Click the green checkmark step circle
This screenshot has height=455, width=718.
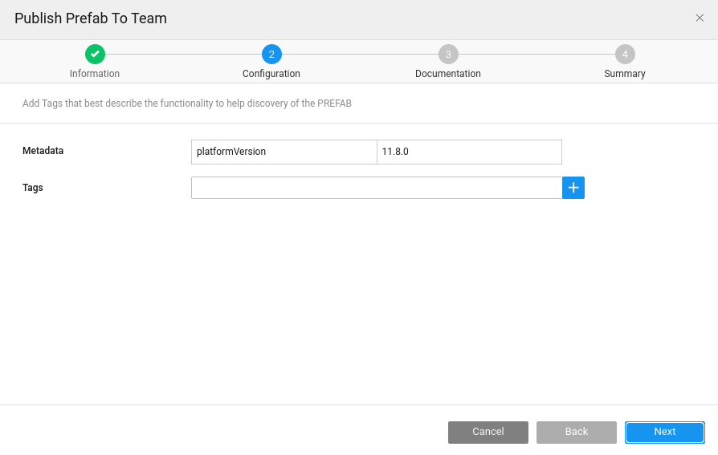pyautogui.click(x=95, y=54)
